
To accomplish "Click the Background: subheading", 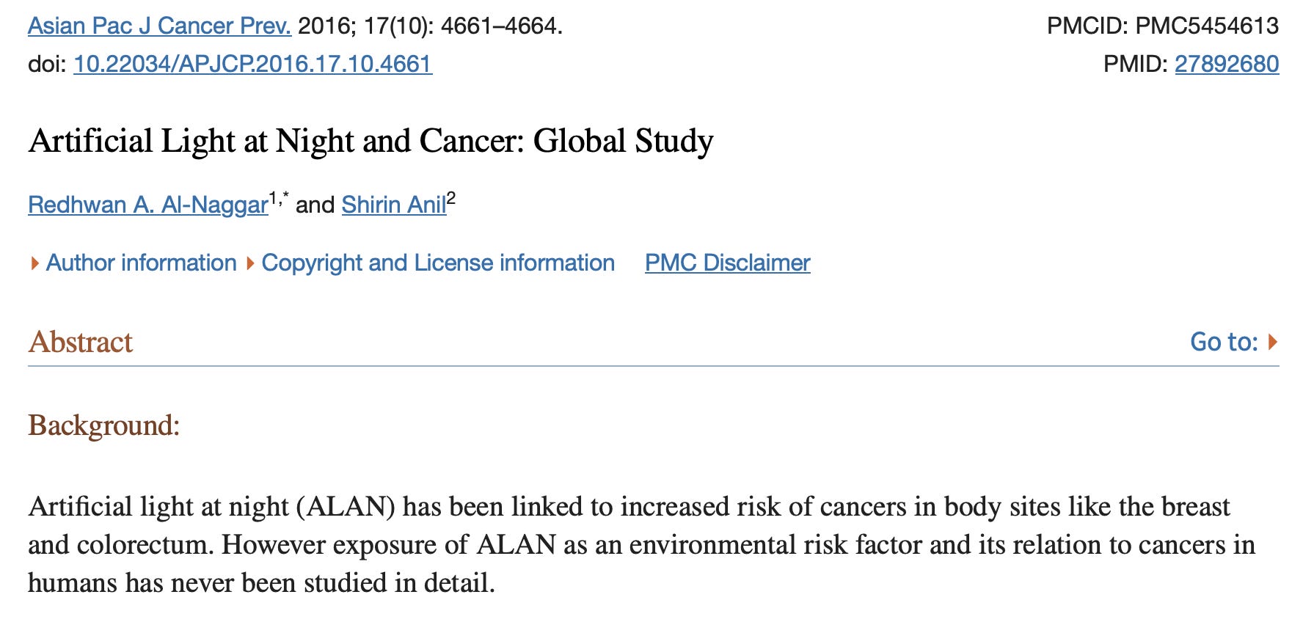I will point(104,425).
